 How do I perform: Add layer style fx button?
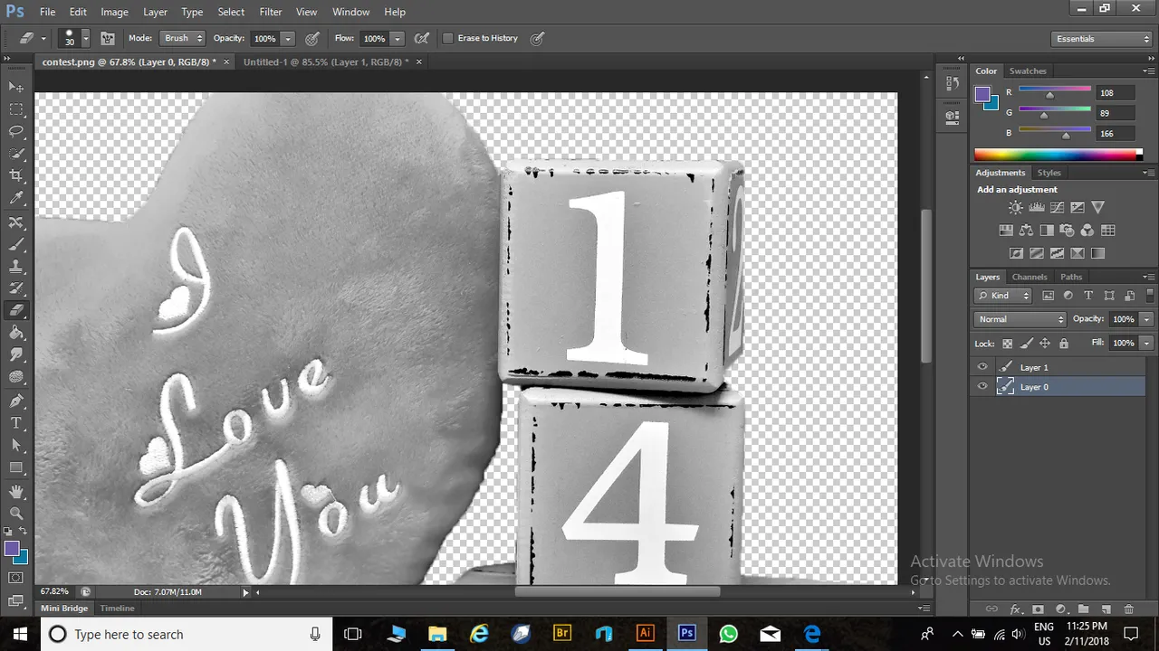click(1015, 609)
